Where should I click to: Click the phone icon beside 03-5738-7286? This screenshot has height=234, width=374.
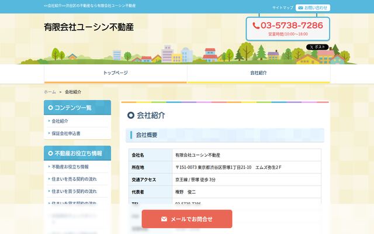pyautogui.click(x=256, y=26)
